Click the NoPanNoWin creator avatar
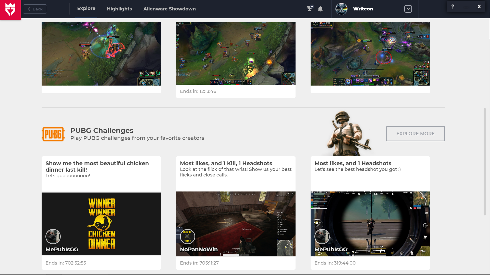 click(188, 237)
